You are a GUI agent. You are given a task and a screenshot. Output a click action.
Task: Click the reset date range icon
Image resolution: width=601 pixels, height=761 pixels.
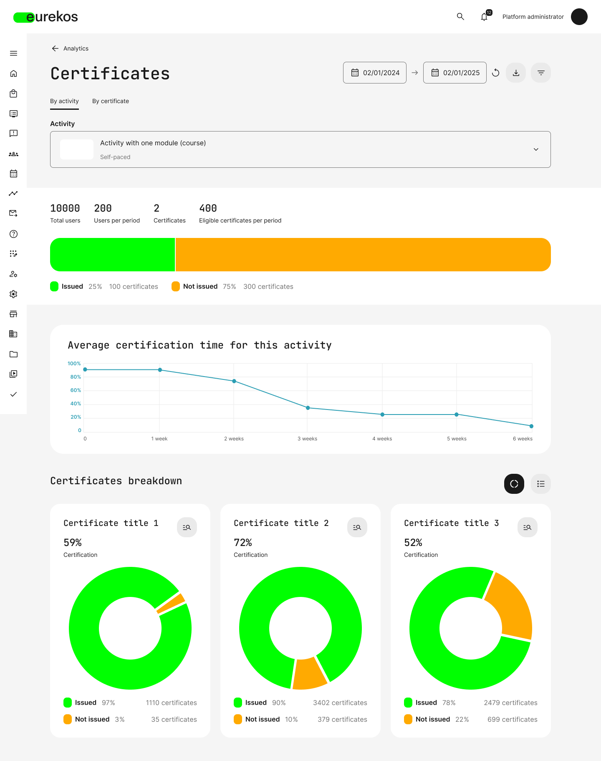point(496,73)
